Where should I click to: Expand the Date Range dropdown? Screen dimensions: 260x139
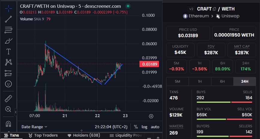[x=34, y=127]
